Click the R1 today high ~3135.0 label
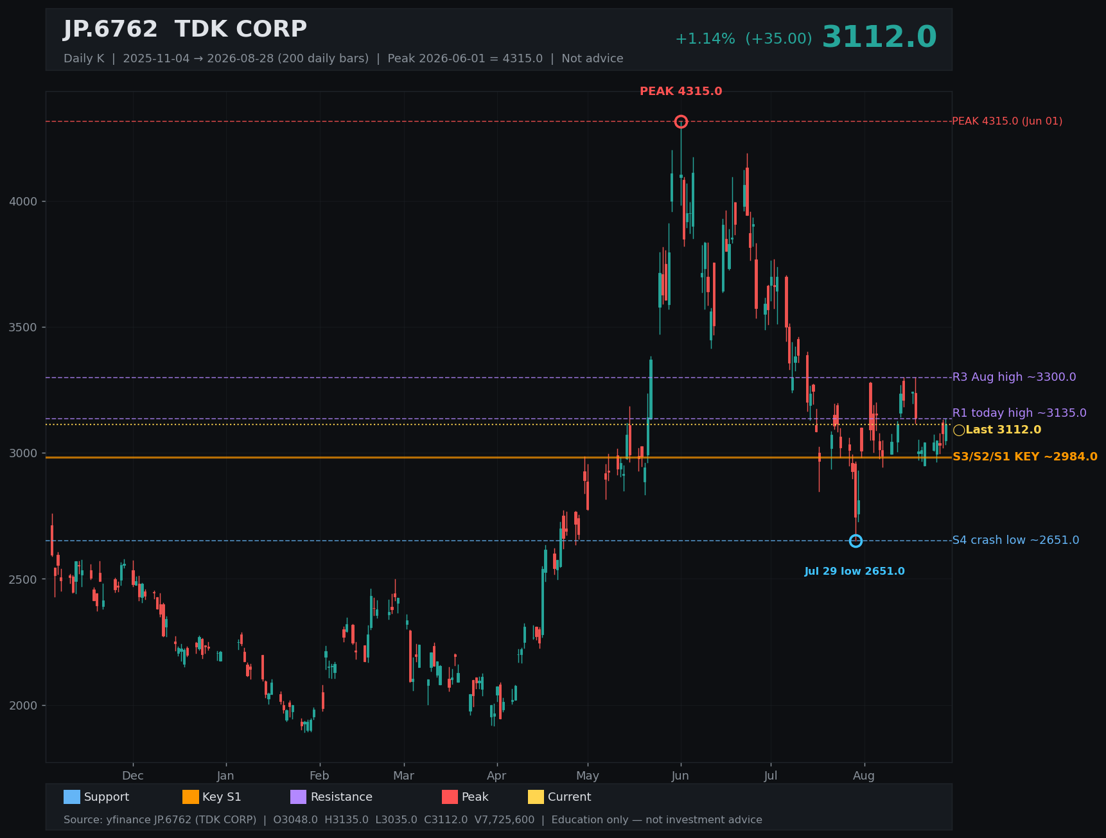Screen dimensions: 1106x838 (1019, 413)
